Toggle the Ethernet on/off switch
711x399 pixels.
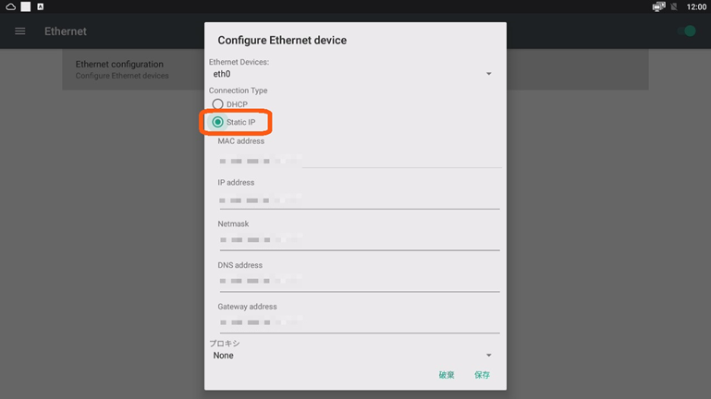coord(687,30)
